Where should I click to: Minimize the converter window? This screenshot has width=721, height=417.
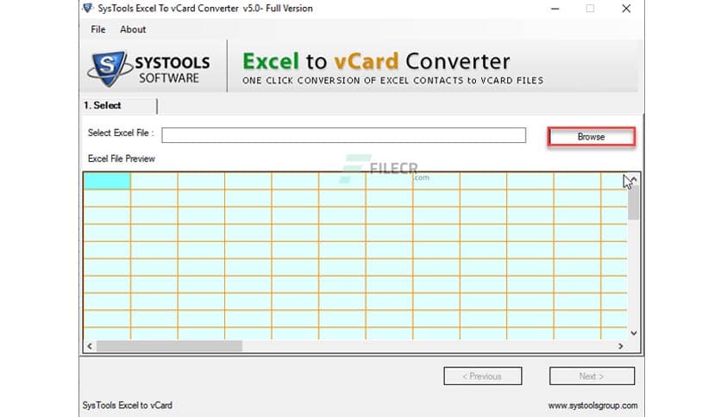pyautogui.click(x=555, y=9)
